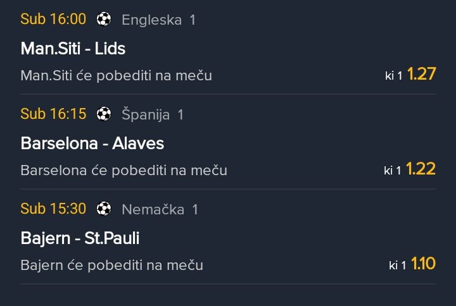Click the Sub 16:15 kickoff time
456x306 pixels.
click(x=53, y=114)
